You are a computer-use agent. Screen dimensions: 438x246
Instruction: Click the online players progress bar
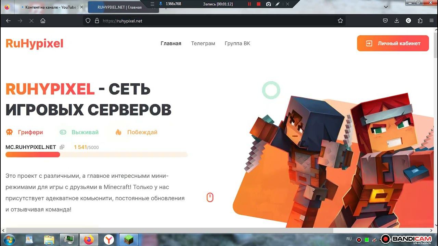96,154
